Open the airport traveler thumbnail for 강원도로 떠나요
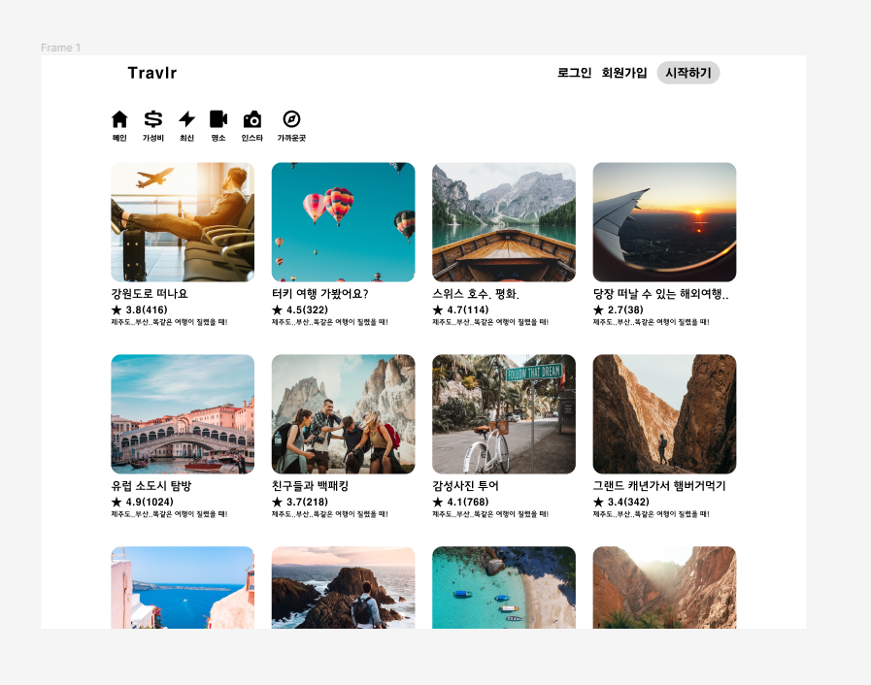Viewport: 871px width, 685px height. tap(183, 222)
